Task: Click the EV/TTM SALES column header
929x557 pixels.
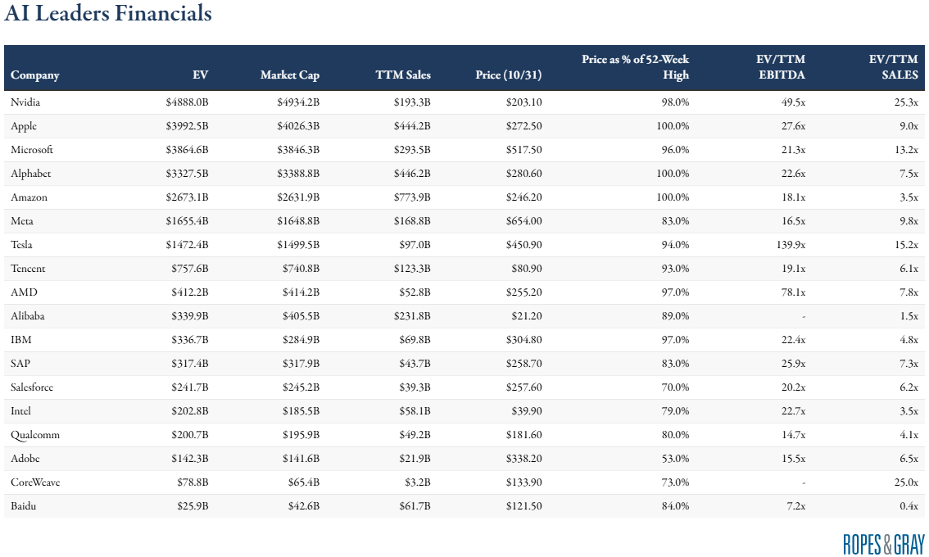Action: [893, 67]
